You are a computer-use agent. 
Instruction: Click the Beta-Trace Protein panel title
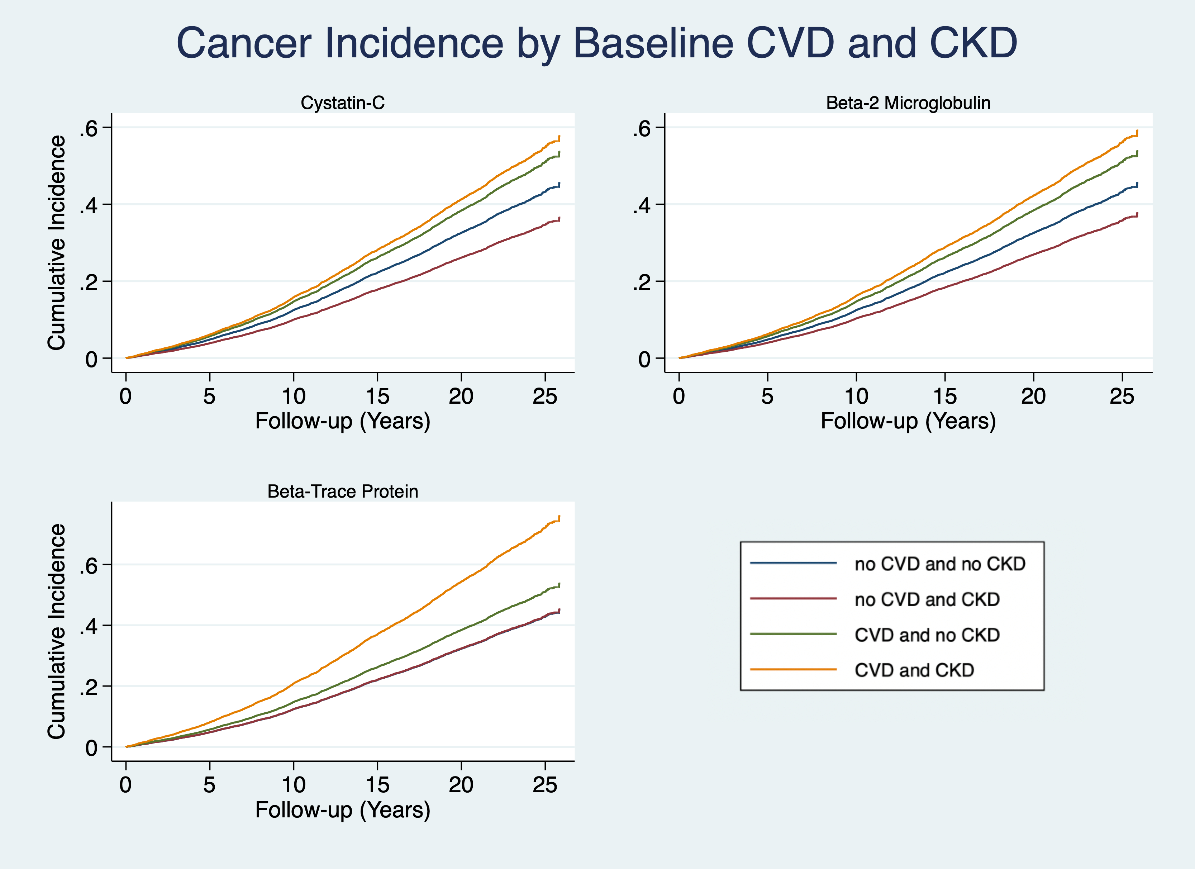tap(343, 491)
